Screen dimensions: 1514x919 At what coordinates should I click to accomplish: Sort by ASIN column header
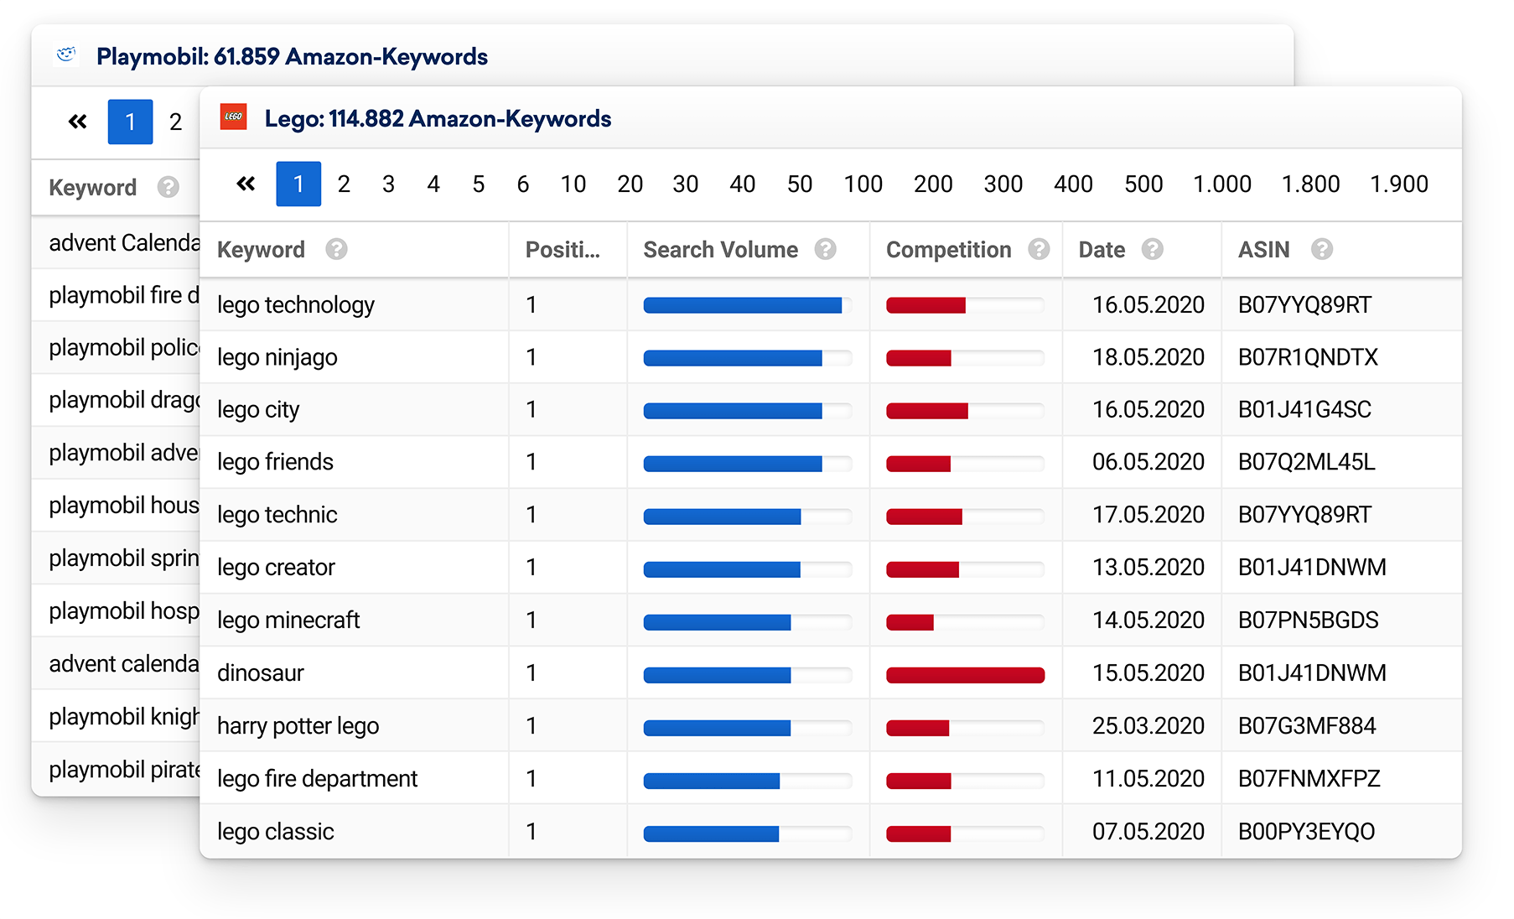1263,250
